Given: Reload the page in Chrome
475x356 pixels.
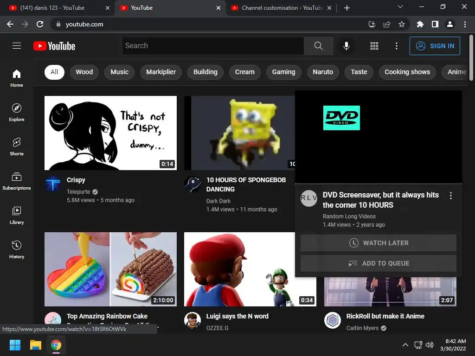Looking at the screenshot, I should click(x=40, y=24).
